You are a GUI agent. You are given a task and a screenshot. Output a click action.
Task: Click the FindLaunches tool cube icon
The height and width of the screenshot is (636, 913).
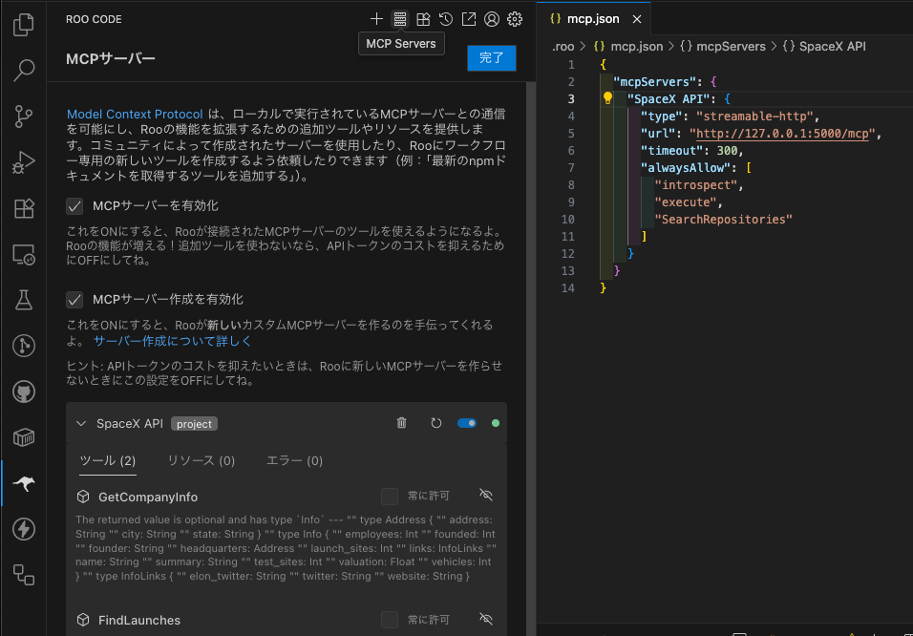(x=83, y=620)
